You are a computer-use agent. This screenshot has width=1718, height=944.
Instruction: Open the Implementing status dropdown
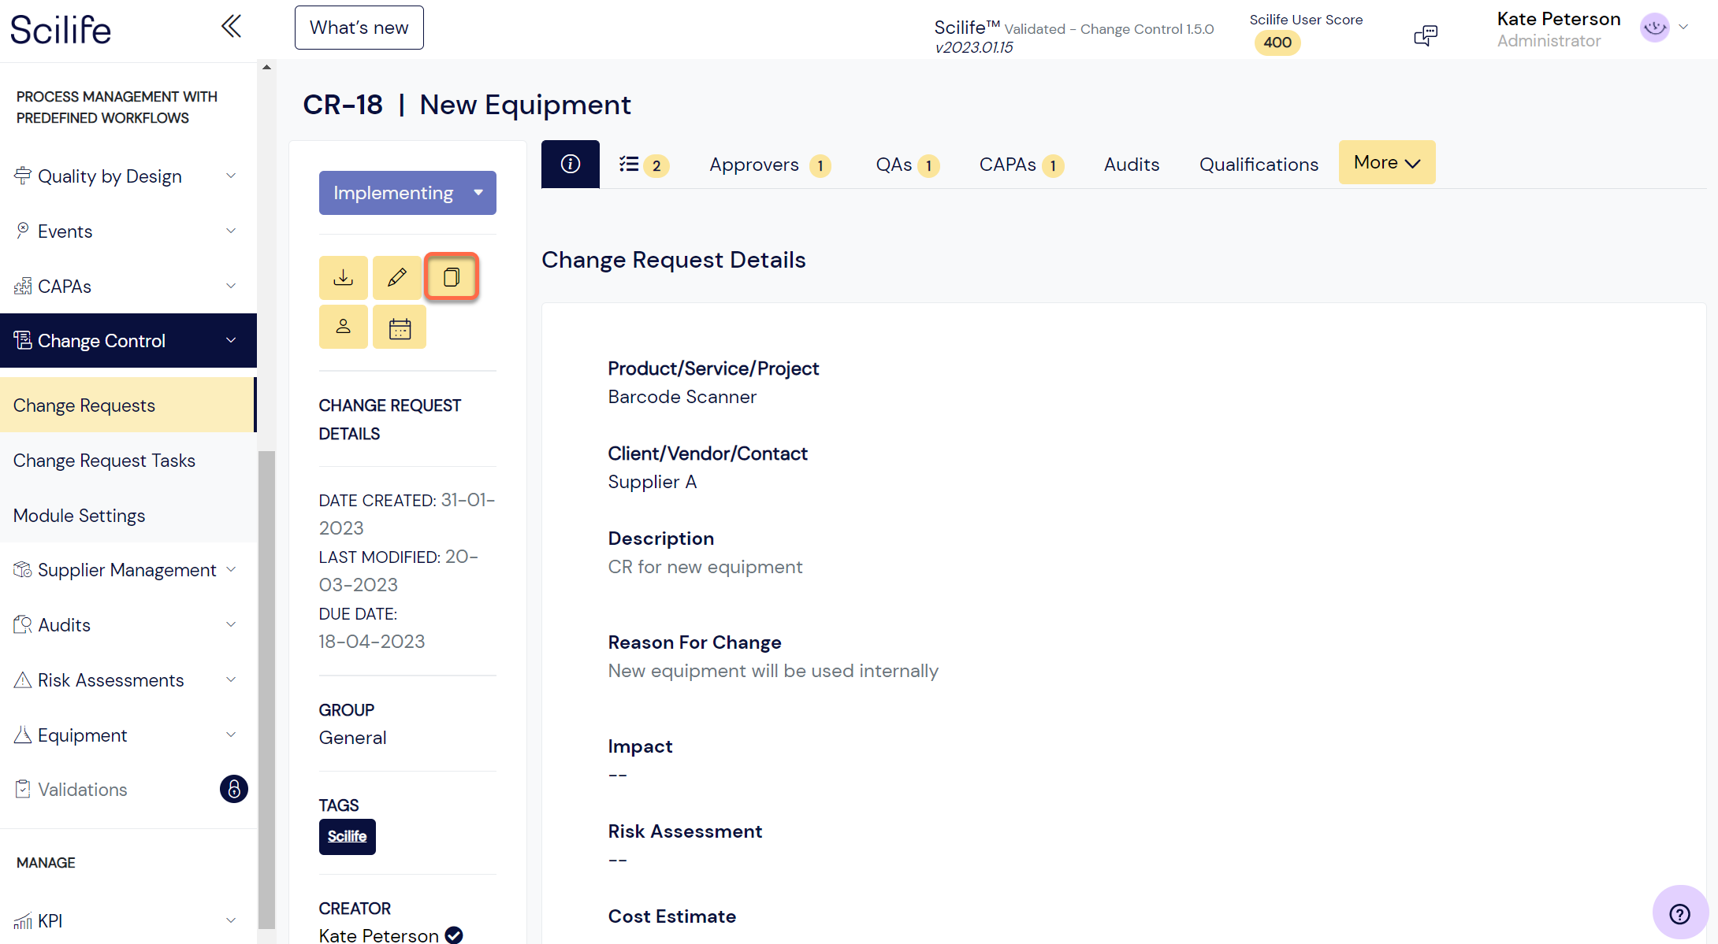coord(407,193)
